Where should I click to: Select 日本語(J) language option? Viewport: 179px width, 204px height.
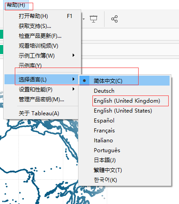click(x=125, y=160)
